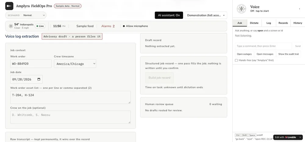Viewport: 305px width, 142px height.
Task: Click the Amplyra FieldOps Pro title
Action: click(x=34, y=6)
